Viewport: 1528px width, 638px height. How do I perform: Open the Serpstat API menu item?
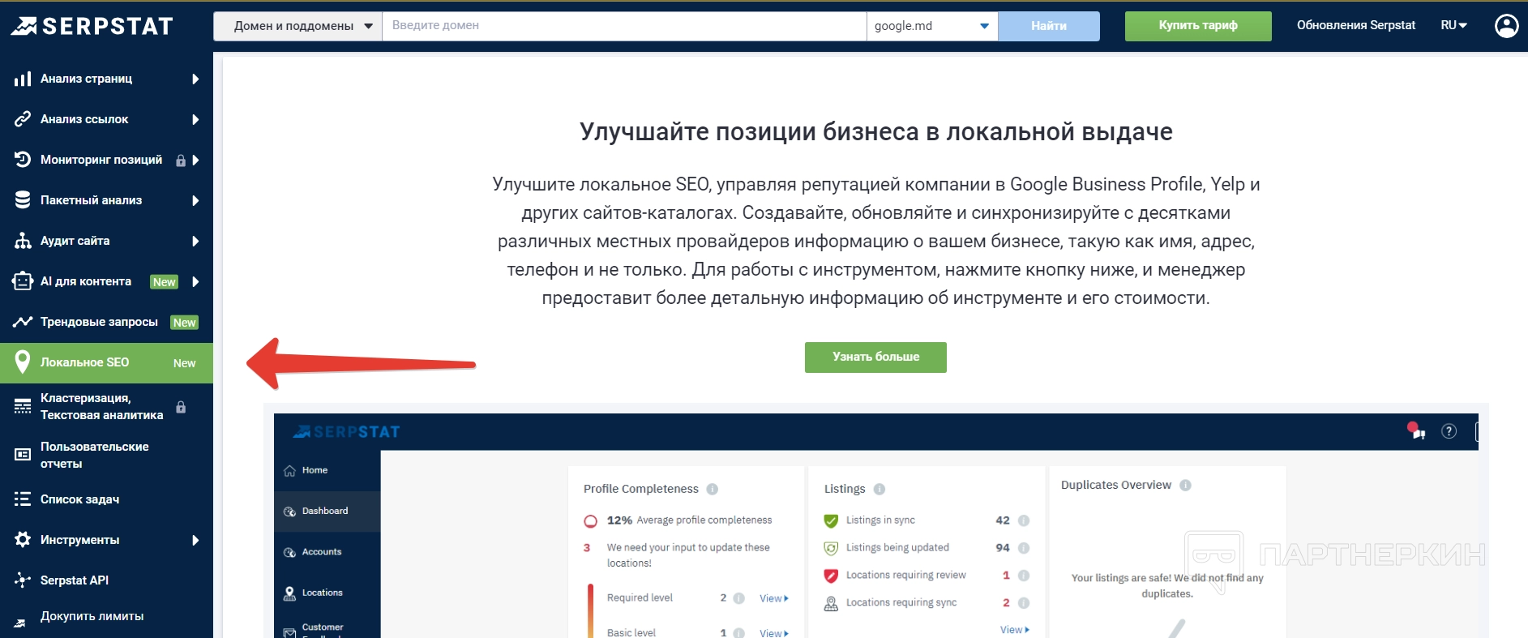click(106, 580)
